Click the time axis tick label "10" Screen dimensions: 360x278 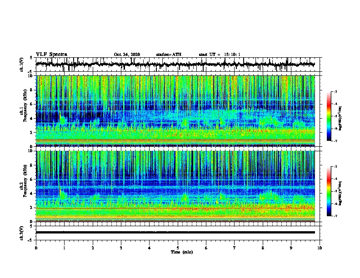[x=320, y=248]
